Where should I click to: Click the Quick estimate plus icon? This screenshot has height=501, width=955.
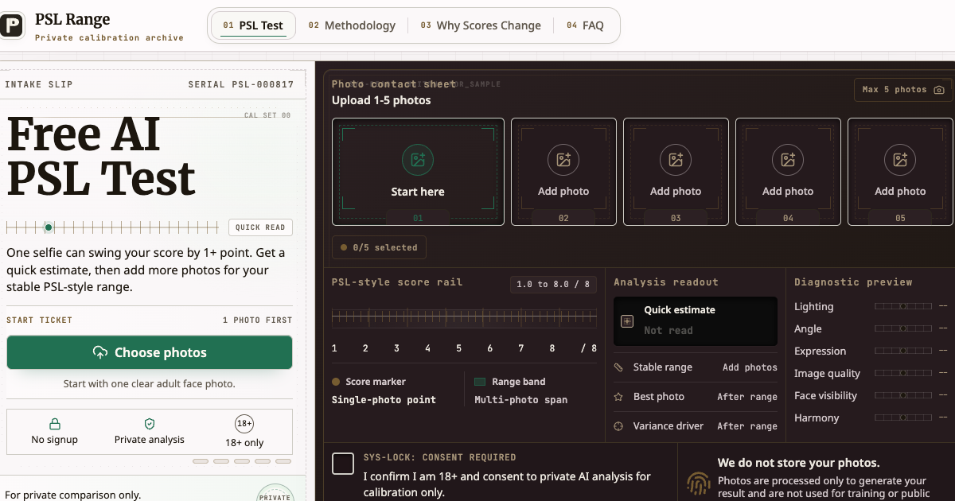coord(627,321)
